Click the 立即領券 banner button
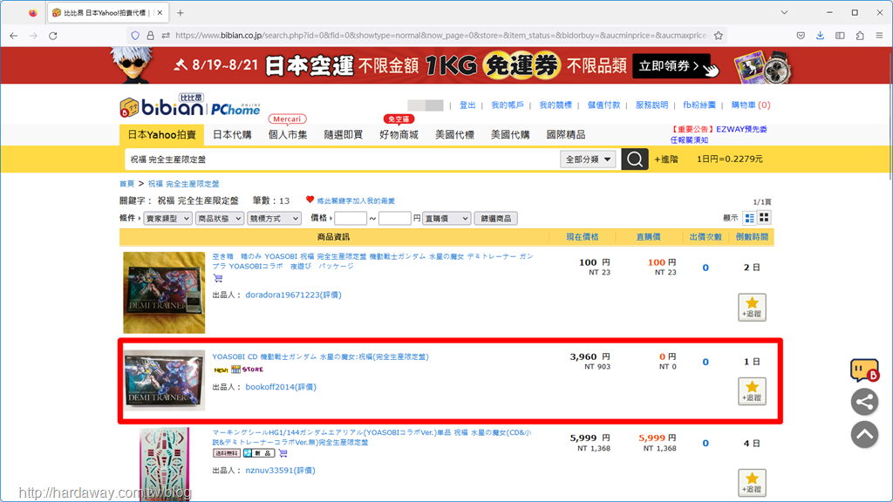This screenshot has width=893, height=502. click(672, 66)
